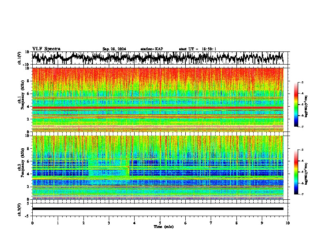
Task: Select the date text "Sep. 28, 2024"
Action: [x=114, y=49]
